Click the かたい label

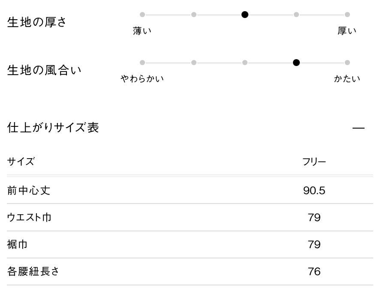347,79
